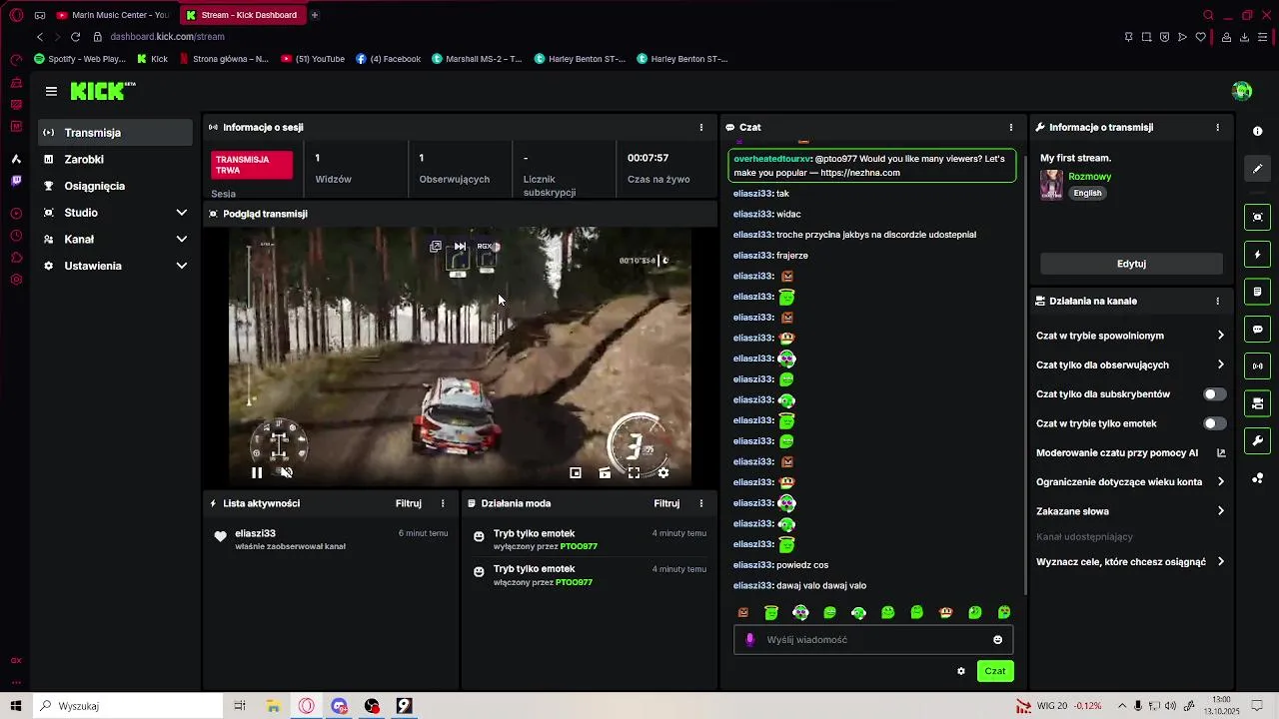This screenshot has height=719, width=1279.
Task: Open Czat w trybie spowolnionym options
Action: point(1130,336)
